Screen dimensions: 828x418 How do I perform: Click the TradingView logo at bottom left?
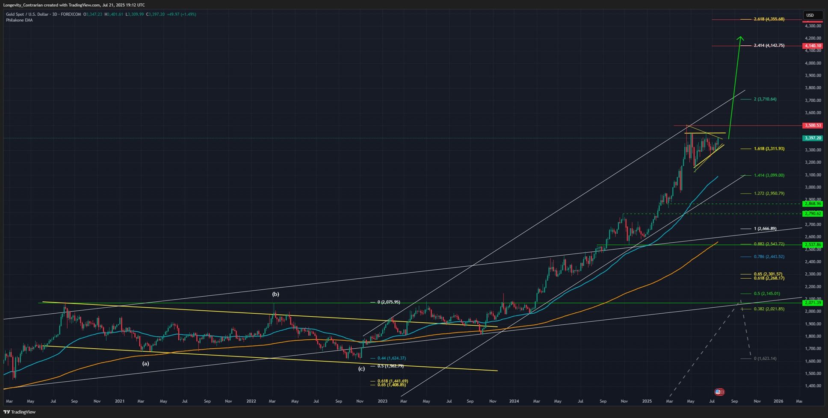point(20,412)
